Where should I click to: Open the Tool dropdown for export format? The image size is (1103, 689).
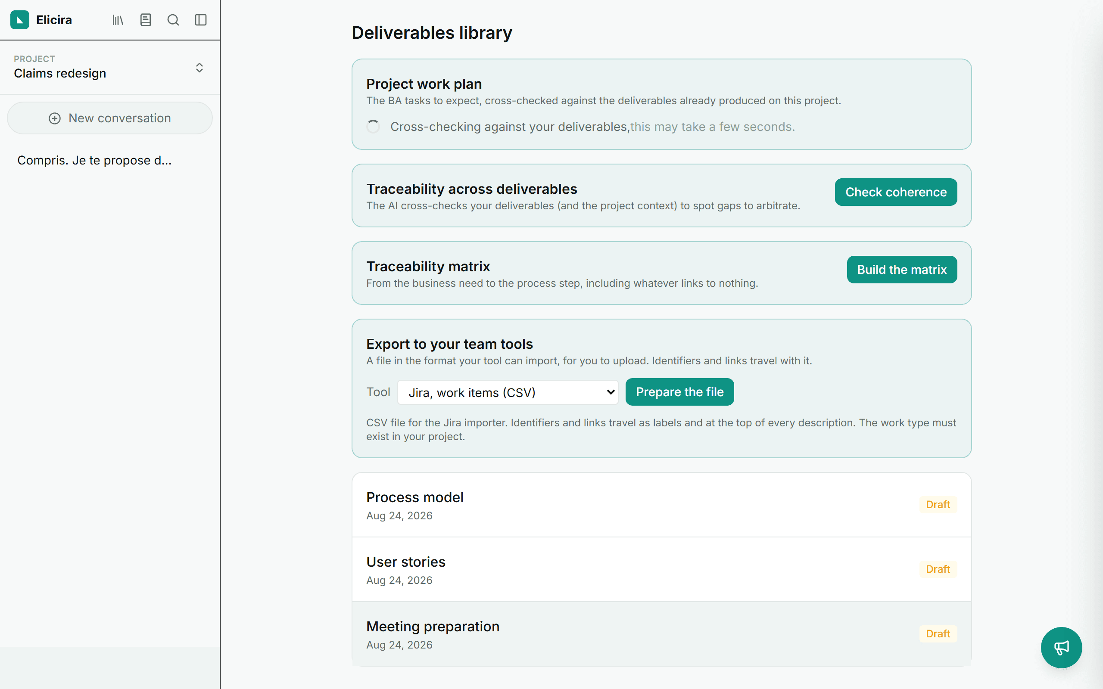click(x=508, y=392)
